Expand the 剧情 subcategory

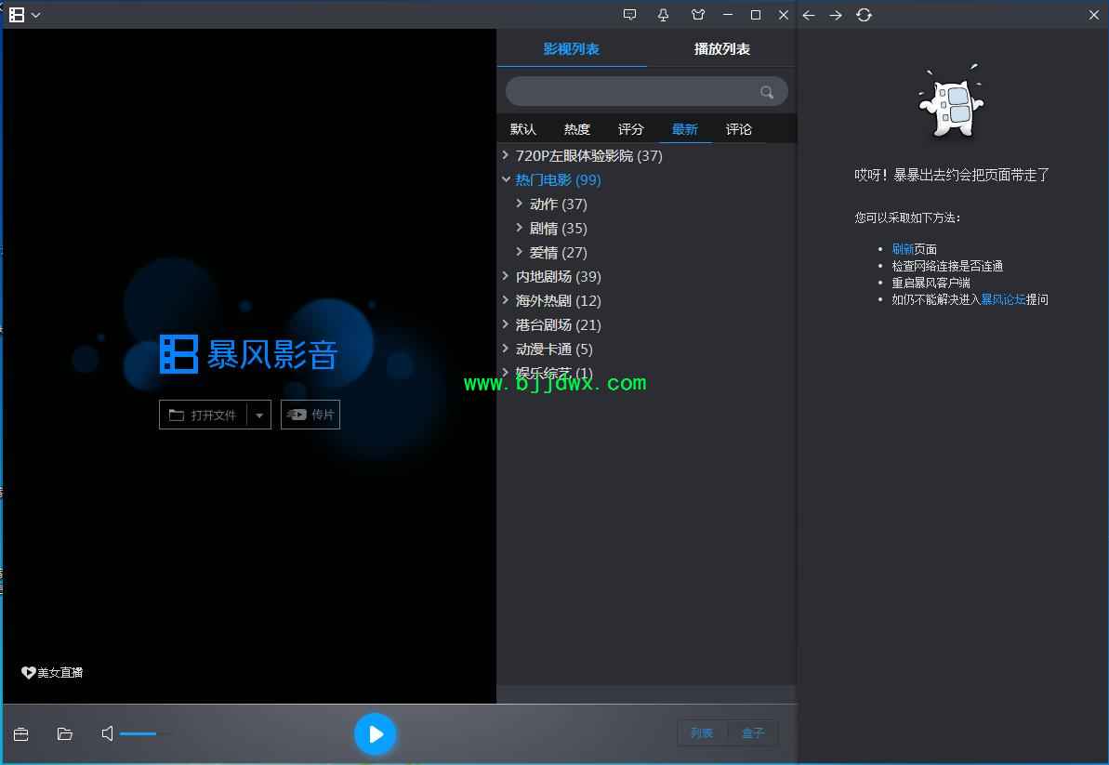pyautogui.click(x=519, y=228)
